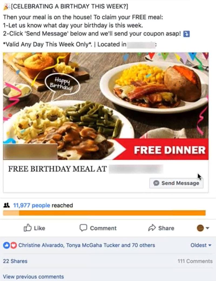Screen dimensions: 216x281
Task: Click the Send Message button
Action: pyautogui.click(x=176, y=183)
